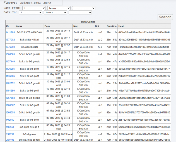
Task: Click map 'iCCup DotA 498.w3x' cell
Action: pyautogui.click(x=83, y=134)
